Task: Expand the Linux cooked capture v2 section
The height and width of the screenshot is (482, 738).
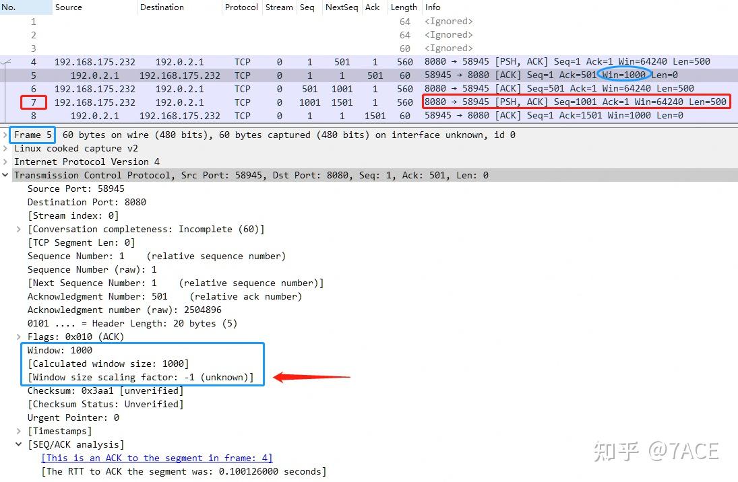Action: point(5,148)
